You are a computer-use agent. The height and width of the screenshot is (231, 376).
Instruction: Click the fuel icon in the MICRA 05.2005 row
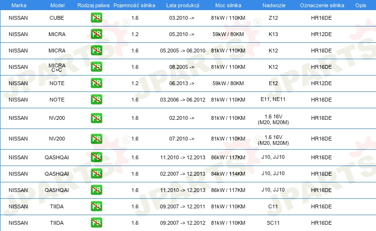tap(96, 51)
